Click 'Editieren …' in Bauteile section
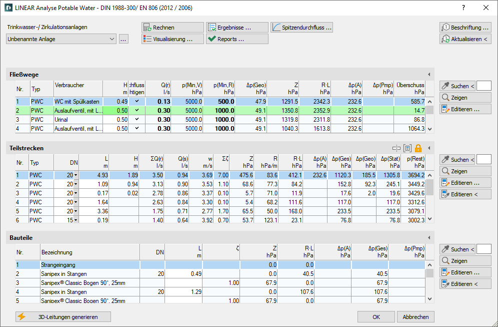498x327 pixels. pos(465,272)
